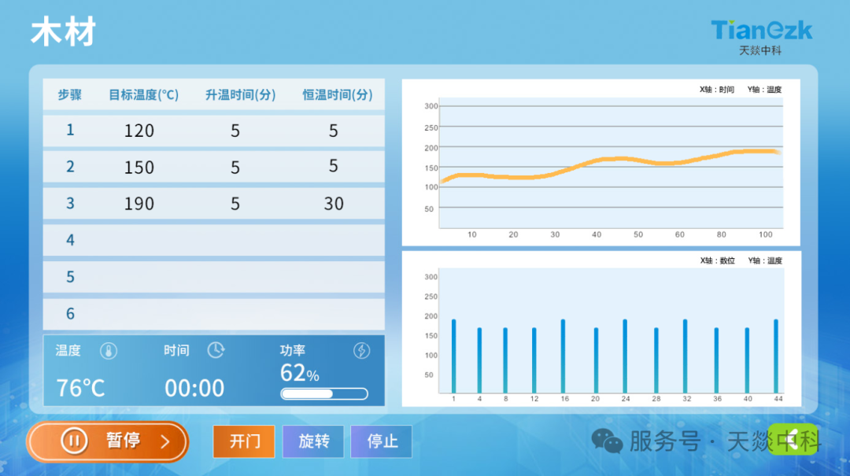Image resolution: width=850 pixels, height=476 pixels.
Task: Click the X轴：时间 legend label
Action: coord(717,90)
